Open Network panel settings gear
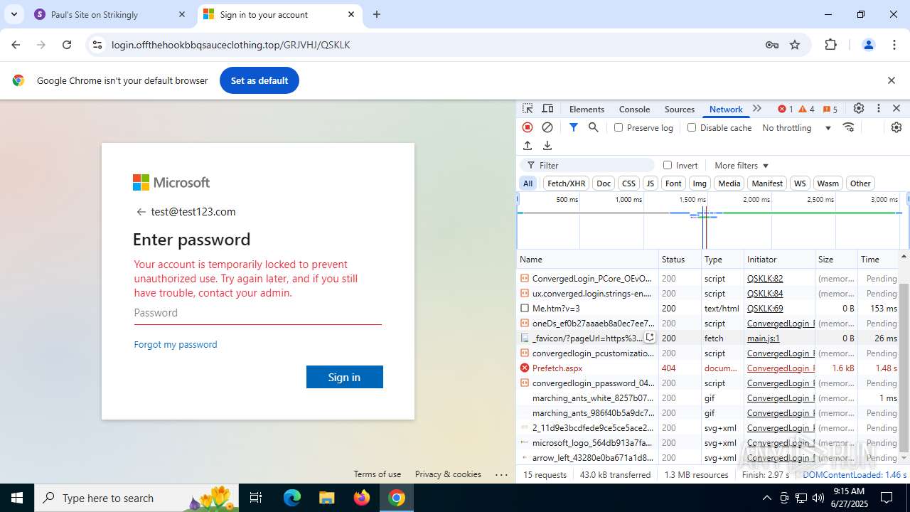Screen dimensions: 910x512 click(896, 127)
